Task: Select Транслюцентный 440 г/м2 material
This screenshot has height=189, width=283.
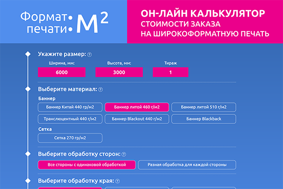Action: pyautogui.click(x=69, y=119)
